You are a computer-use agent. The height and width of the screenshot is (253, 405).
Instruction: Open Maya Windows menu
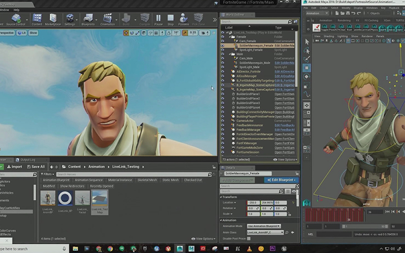(372, 8)
